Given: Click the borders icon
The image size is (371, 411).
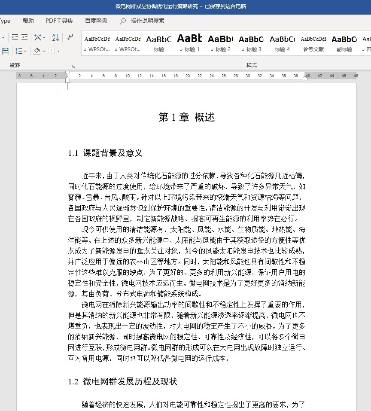Looking at the screenshot, I should click(52, 51).
